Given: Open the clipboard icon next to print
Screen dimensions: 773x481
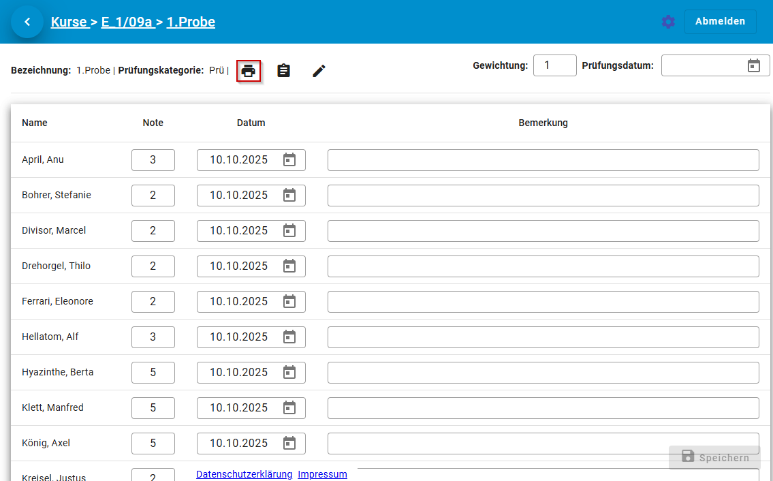Looking at the screenshot, I should click(x=283, y=71).
